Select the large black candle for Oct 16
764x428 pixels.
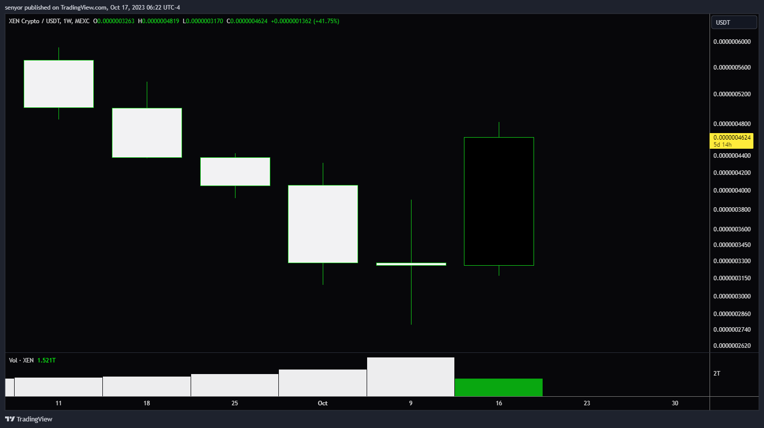499,201
